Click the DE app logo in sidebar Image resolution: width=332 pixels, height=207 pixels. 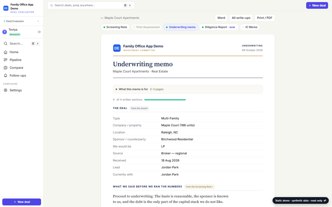(6, 8)
